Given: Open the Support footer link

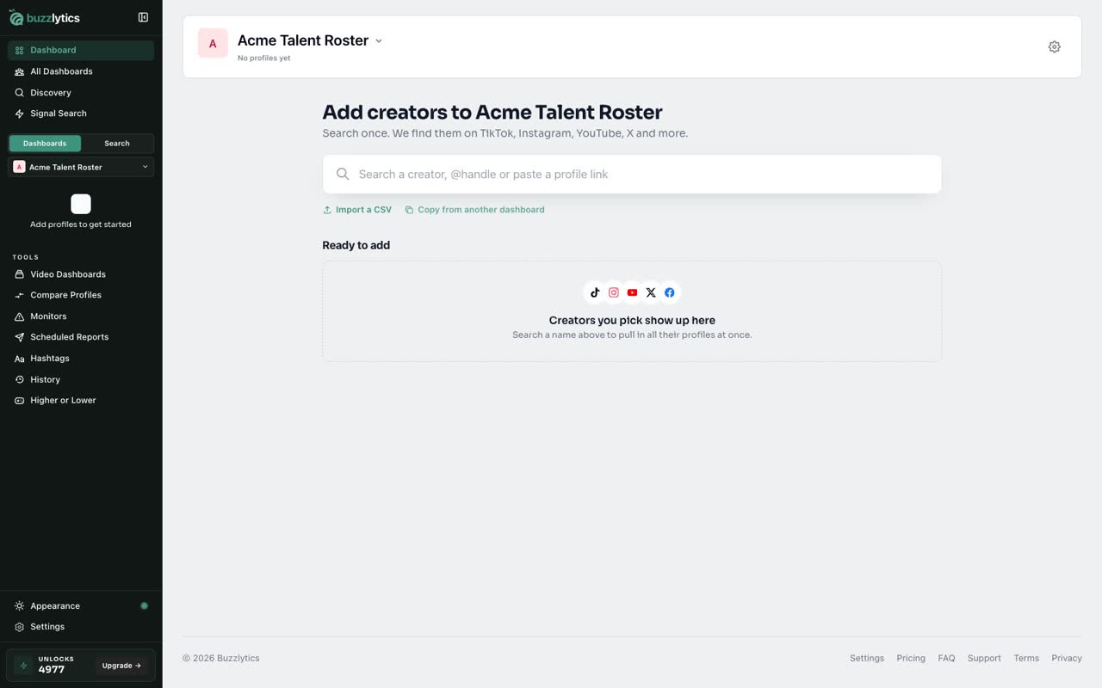Looking at the screenshot, I should (984, 658).
